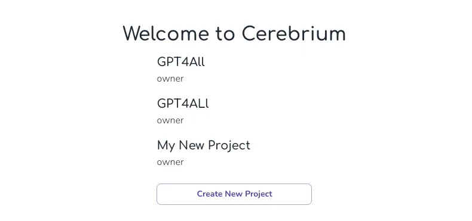Open the first GPT4All project
472x221 pixels.
pyautogui.click(x=181, y=62)
